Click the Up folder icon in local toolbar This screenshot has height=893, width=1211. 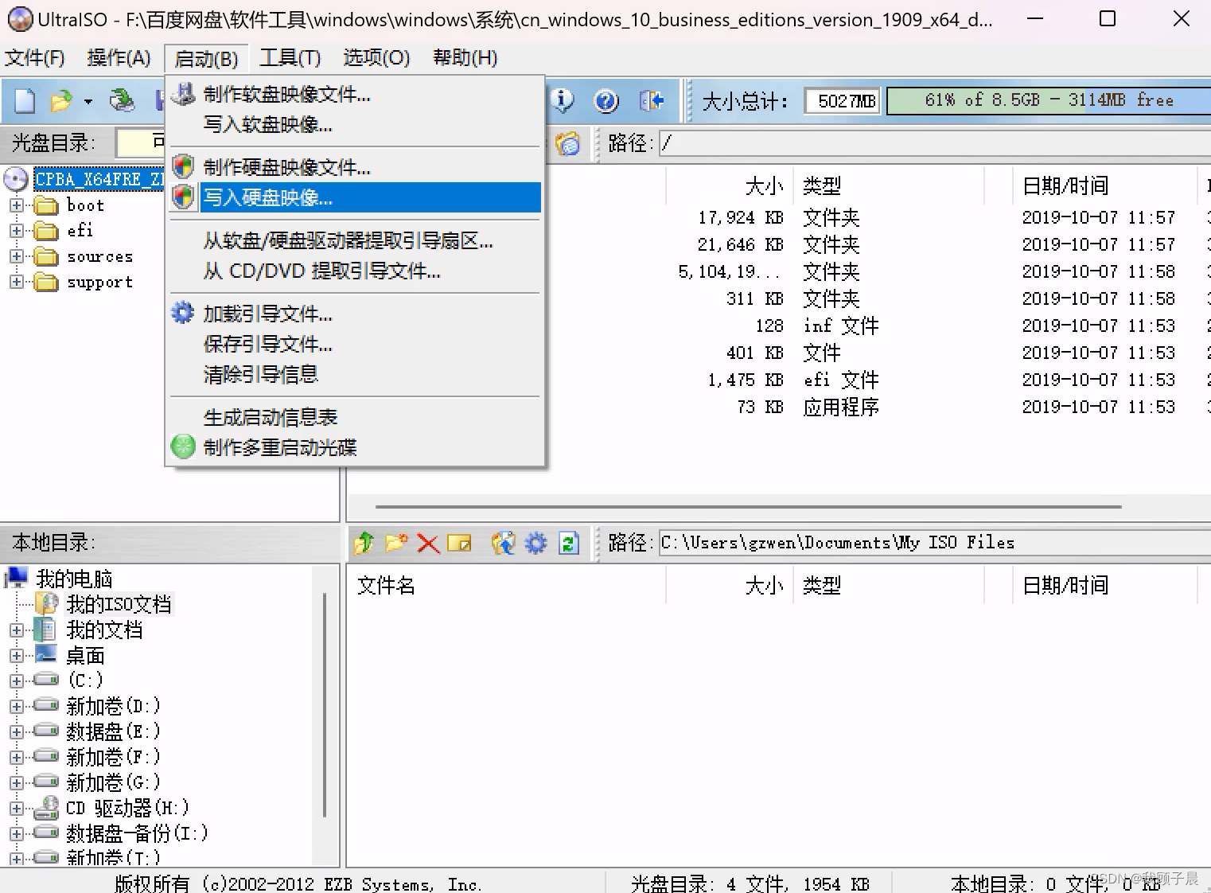(x=364, y=543)
